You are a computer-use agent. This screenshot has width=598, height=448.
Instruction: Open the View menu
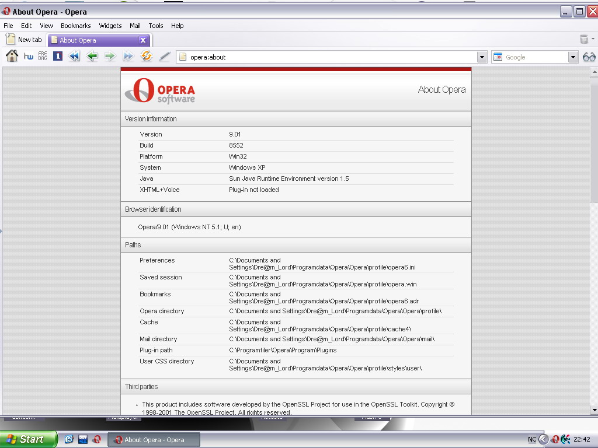[x=46, y=26]
